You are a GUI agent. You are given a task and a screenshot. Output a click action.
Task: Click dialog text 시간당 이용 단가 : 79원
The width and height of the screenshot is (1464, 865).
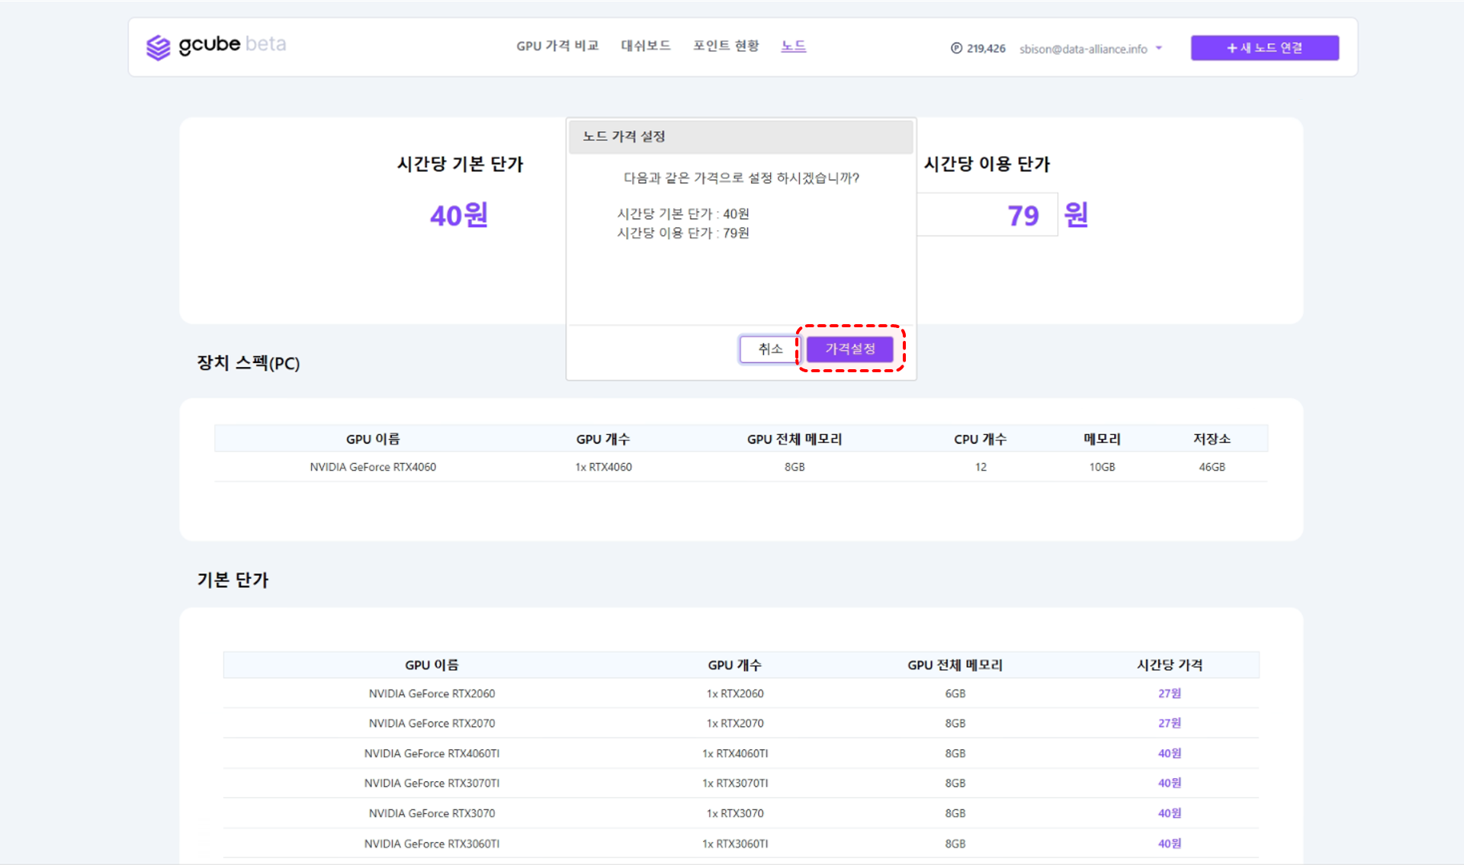pos(682,233)
